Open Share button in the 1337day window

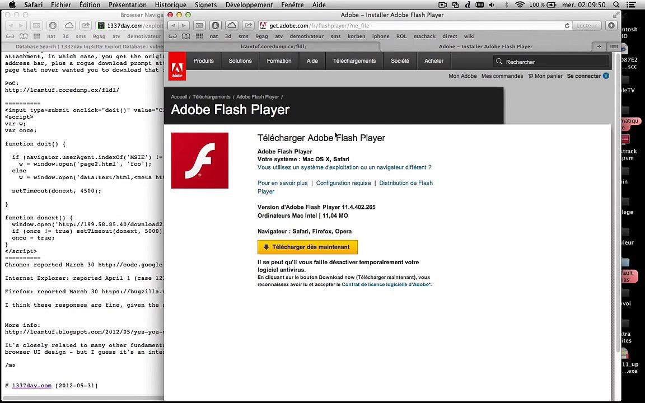[85, 26]
